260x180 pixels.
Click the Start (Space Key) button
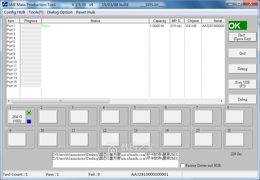242,37
